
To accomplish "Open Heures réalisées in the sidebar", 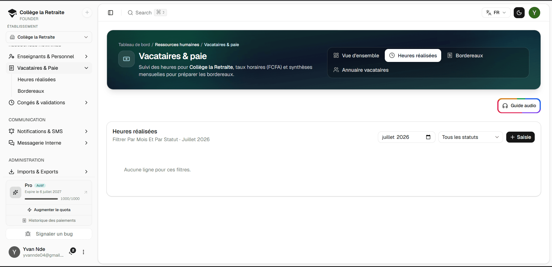I will pyautogui.click(x=37, y=79).
